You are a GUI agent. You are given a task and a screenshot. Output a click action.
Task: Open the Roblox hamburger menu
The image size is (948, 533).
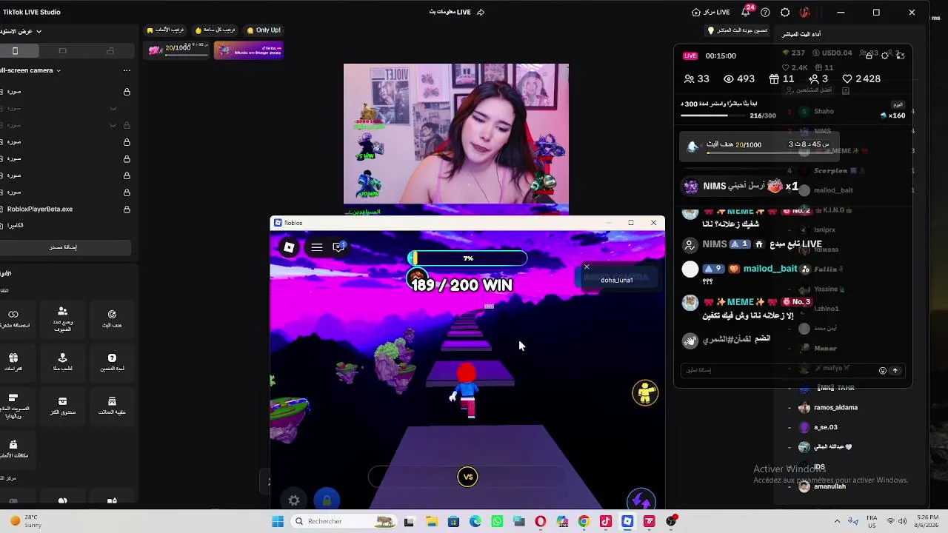(317, 247)
